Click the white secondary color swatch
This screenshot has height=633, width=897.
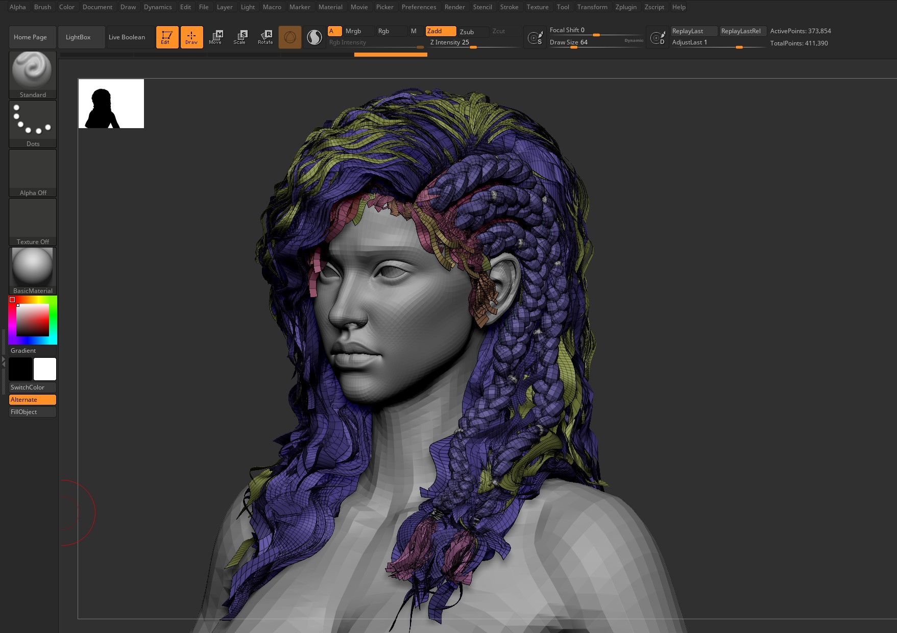45,369
